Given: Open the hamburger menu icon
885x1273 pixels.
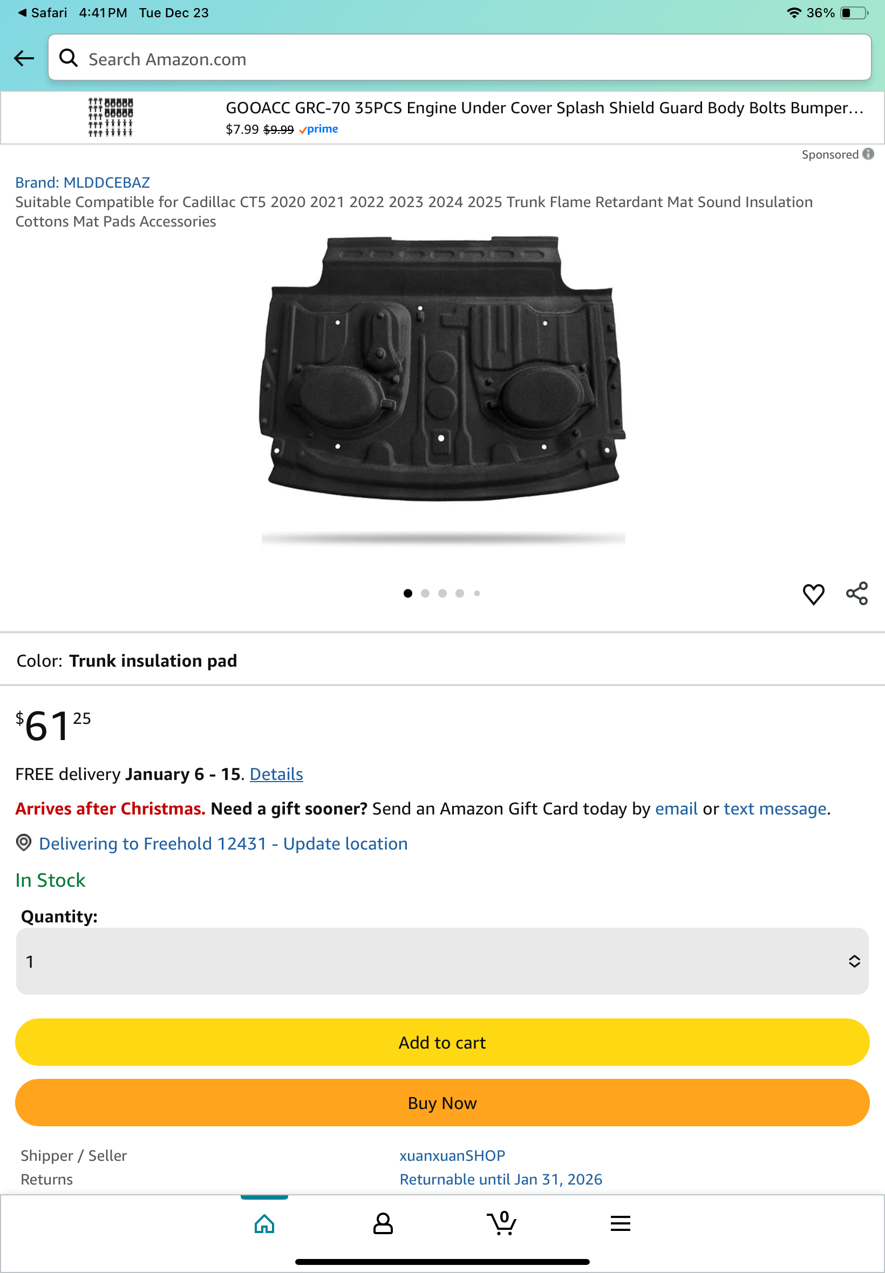Looking at the screenshot, I should tap(620, 1223).
